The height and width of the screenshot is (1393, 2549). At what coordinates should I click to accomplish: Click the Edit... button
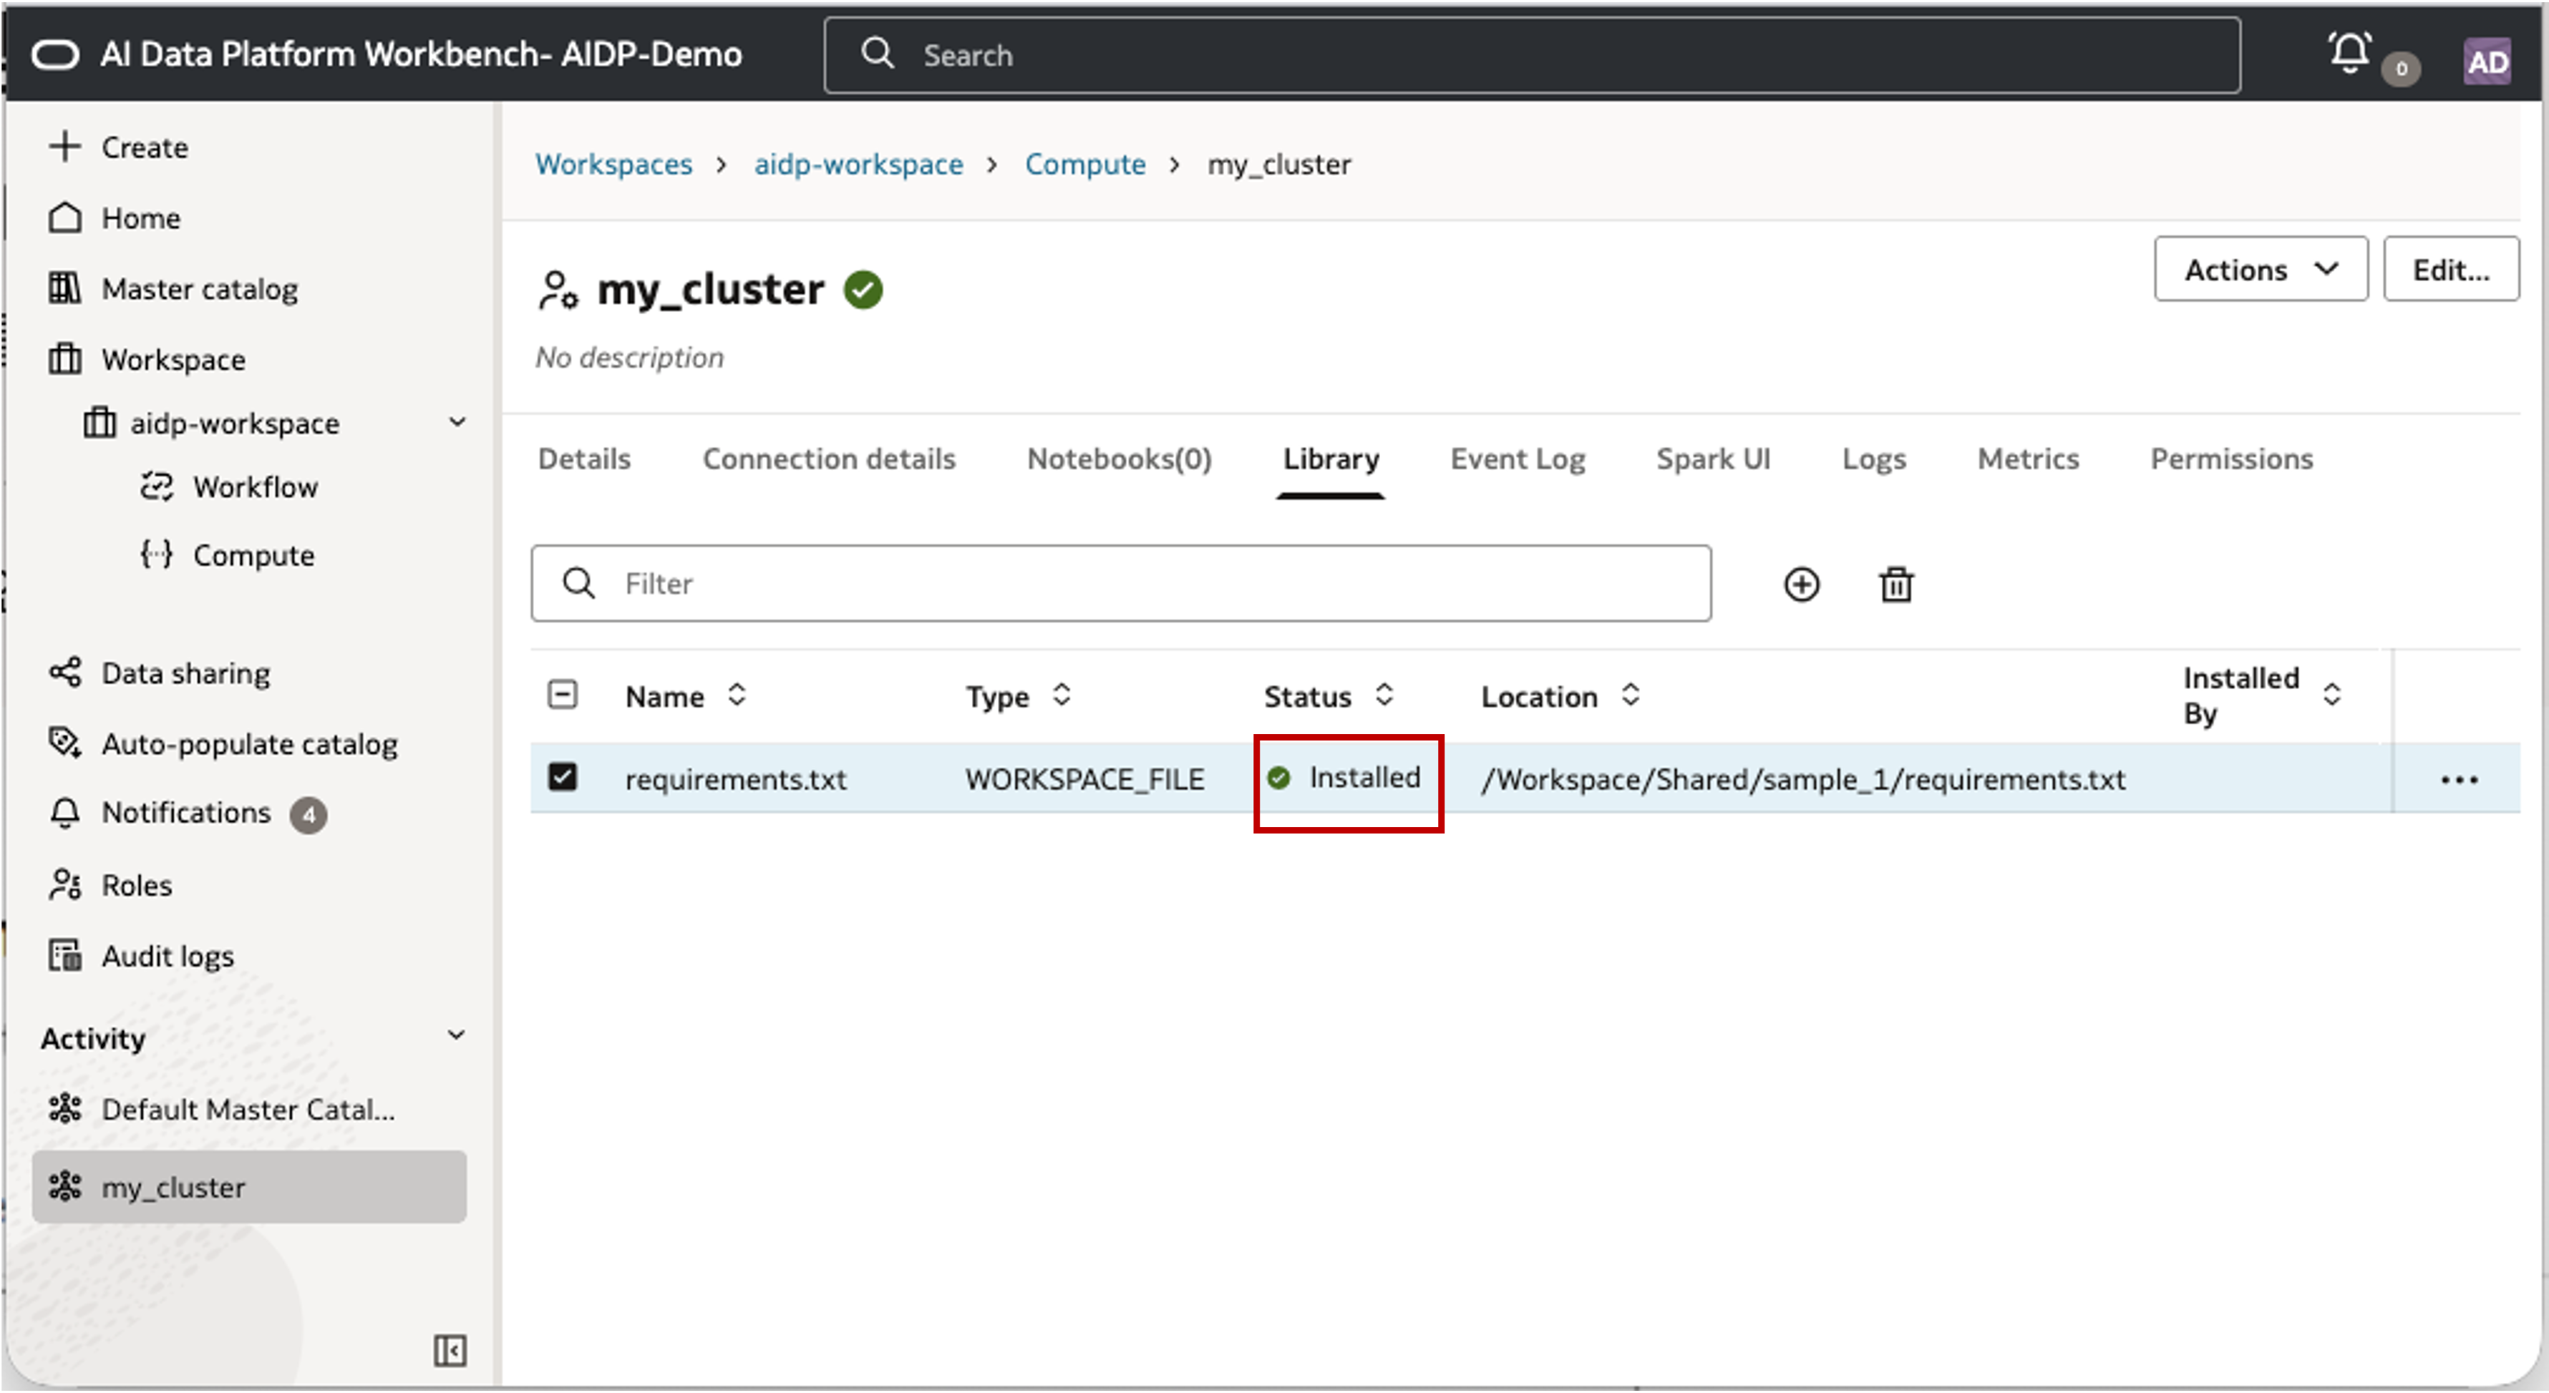pos(2450,269)
